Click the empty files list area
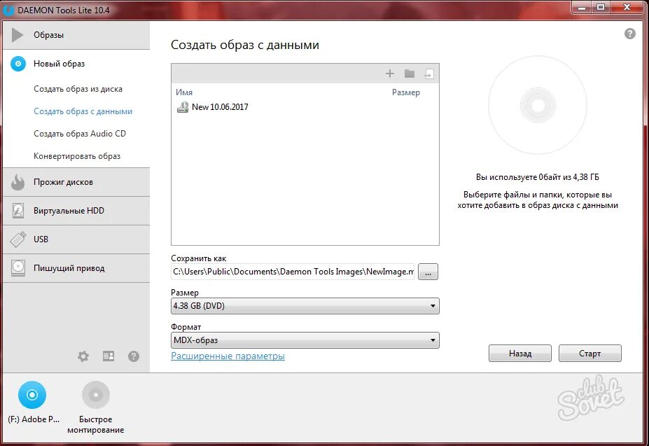Image resolution: width=649 pixels, height=446 pixels. (x=305, y=178)
